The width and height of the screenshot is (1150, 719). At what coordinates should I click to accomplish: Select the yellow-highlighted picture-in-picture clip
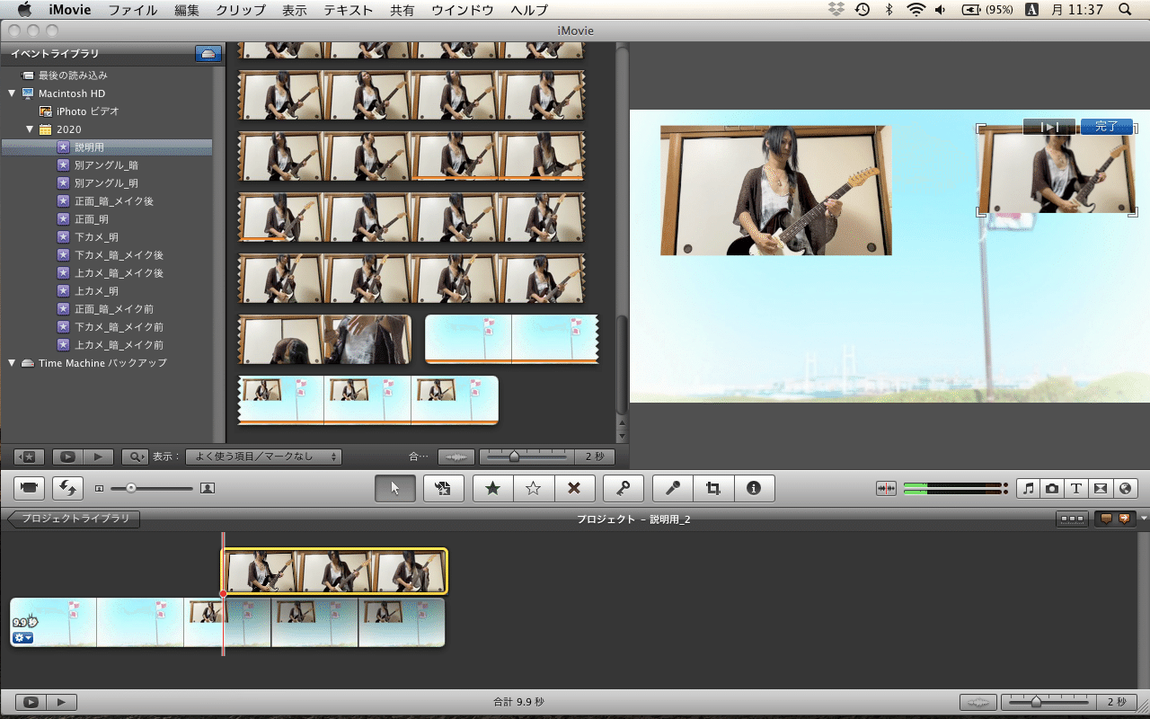coord(335,572)
